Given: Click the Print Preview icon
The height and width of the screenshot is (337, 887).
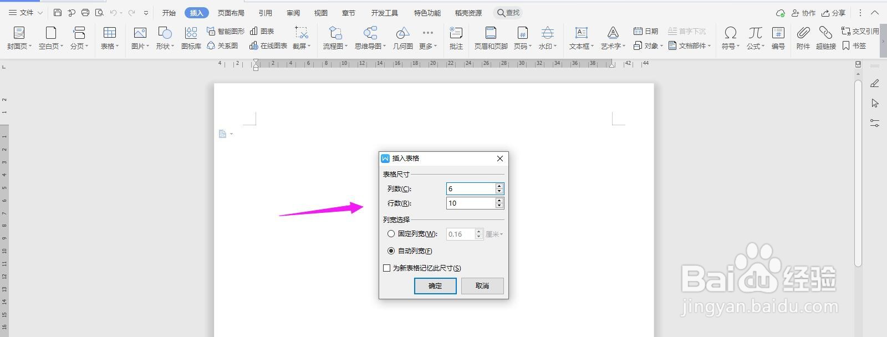Looking at the screenshot, I should click(x=99, y=12).
